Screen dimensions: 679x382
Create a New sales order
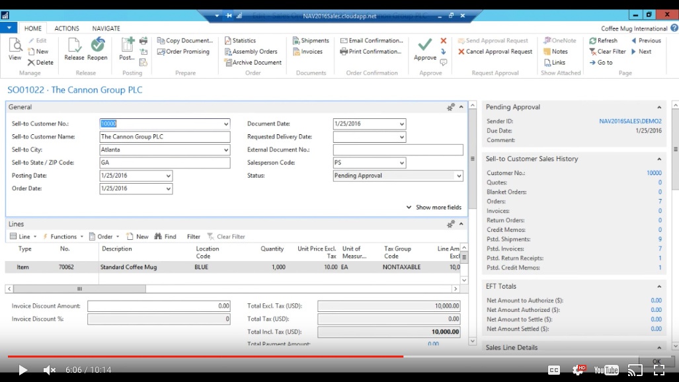38,52
